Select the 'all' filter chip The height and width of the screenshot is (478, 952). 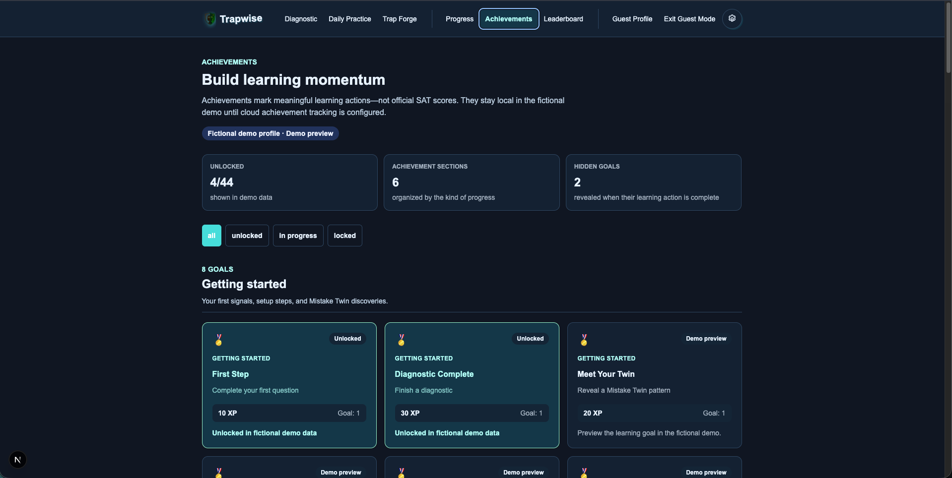click(x=211, y=236)
